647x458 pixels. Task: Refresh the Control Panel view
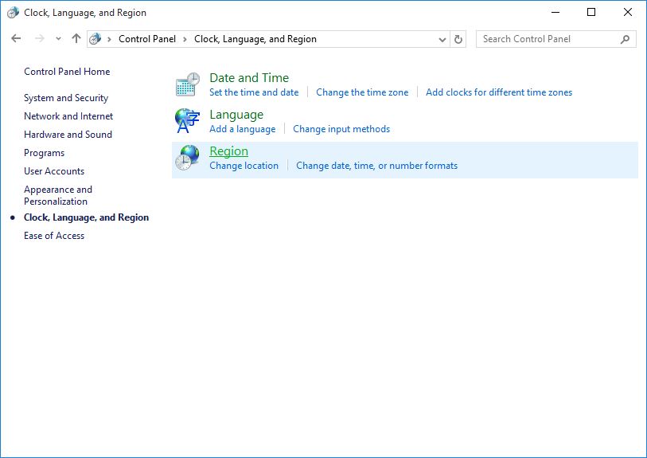point(458,39)
